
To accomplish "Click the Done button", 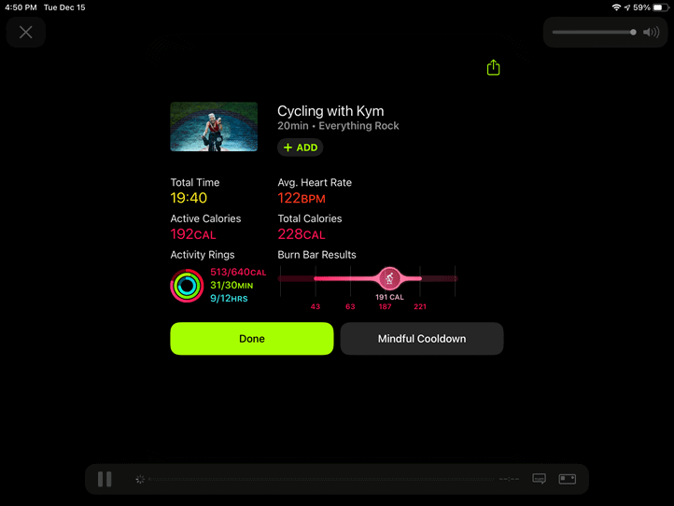I will pos(252,339).
